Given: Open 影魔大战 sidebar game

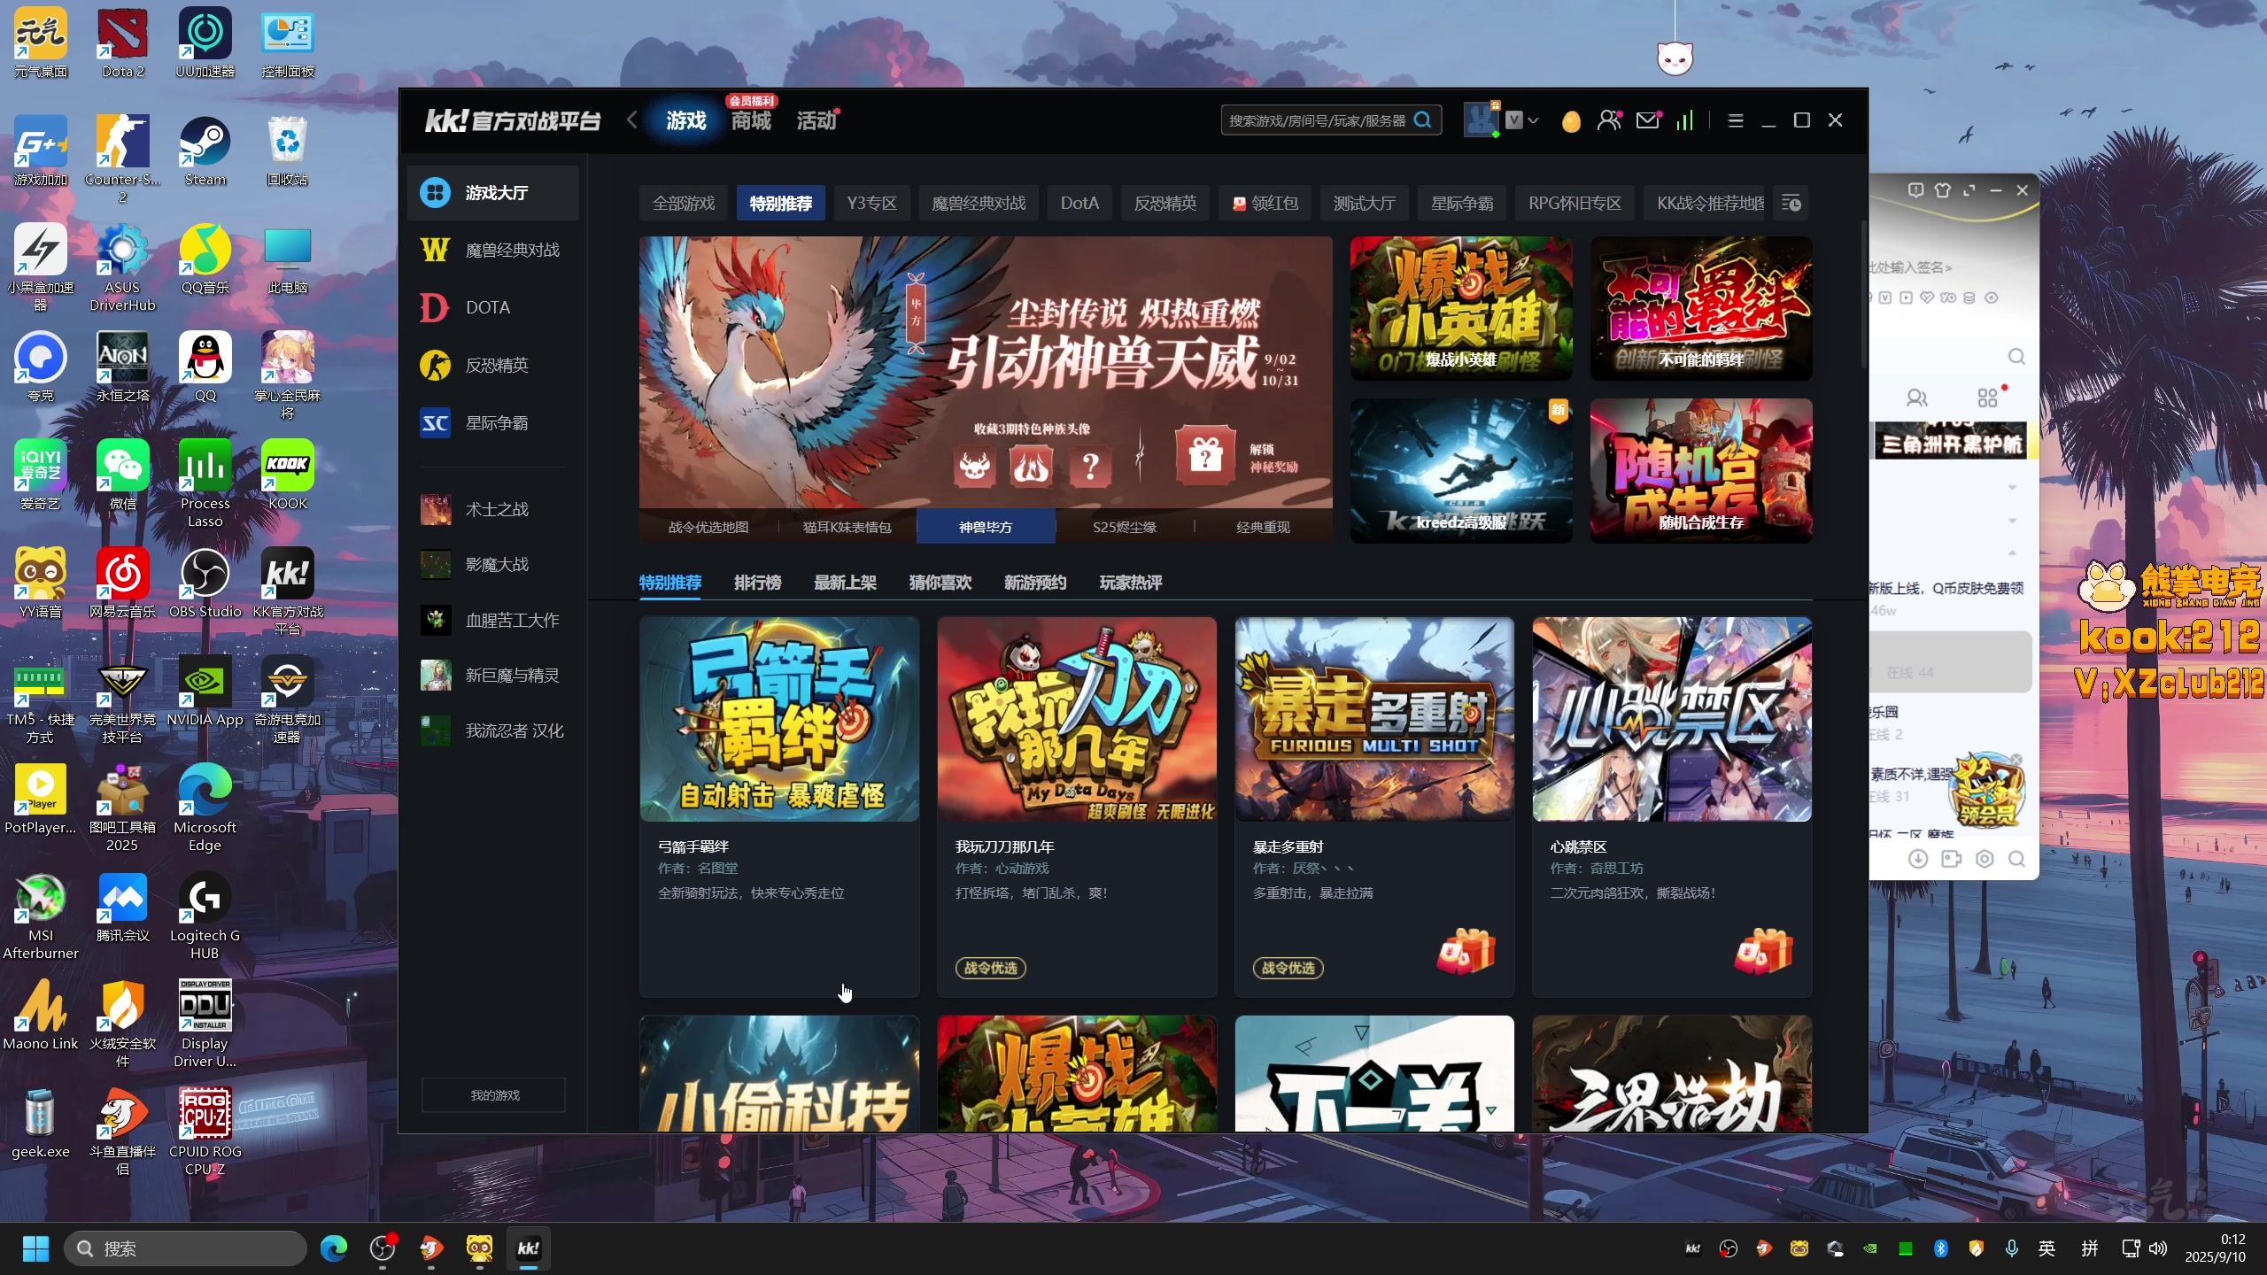Looking at the screenshot, I should 493,564.
